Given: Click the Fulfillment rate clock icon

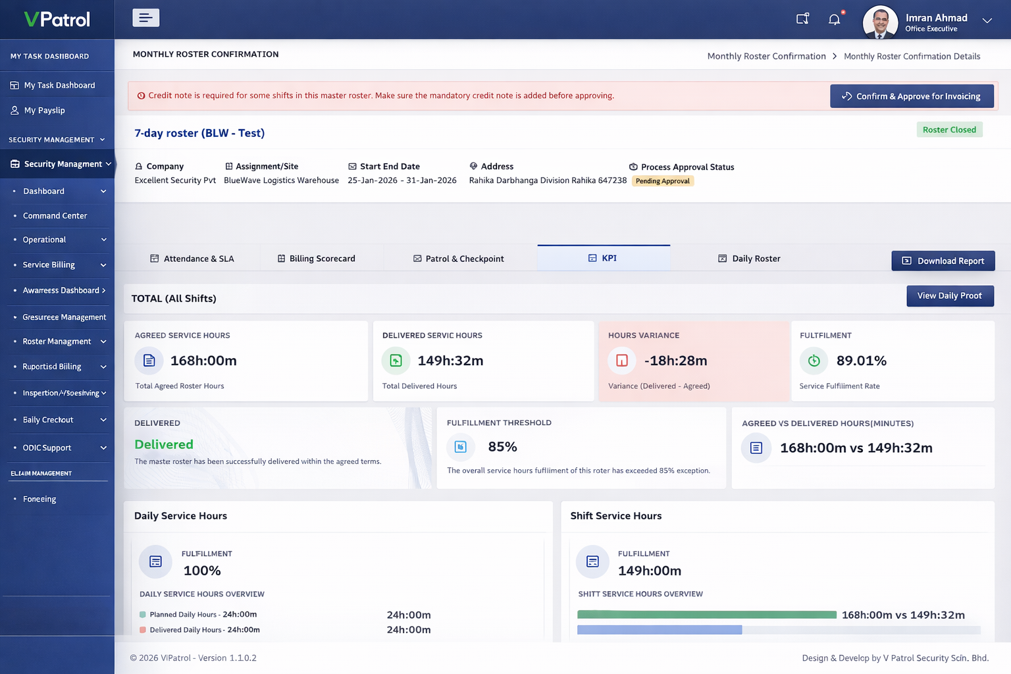Looking at the screenshot, I should [x=814, y=361].
